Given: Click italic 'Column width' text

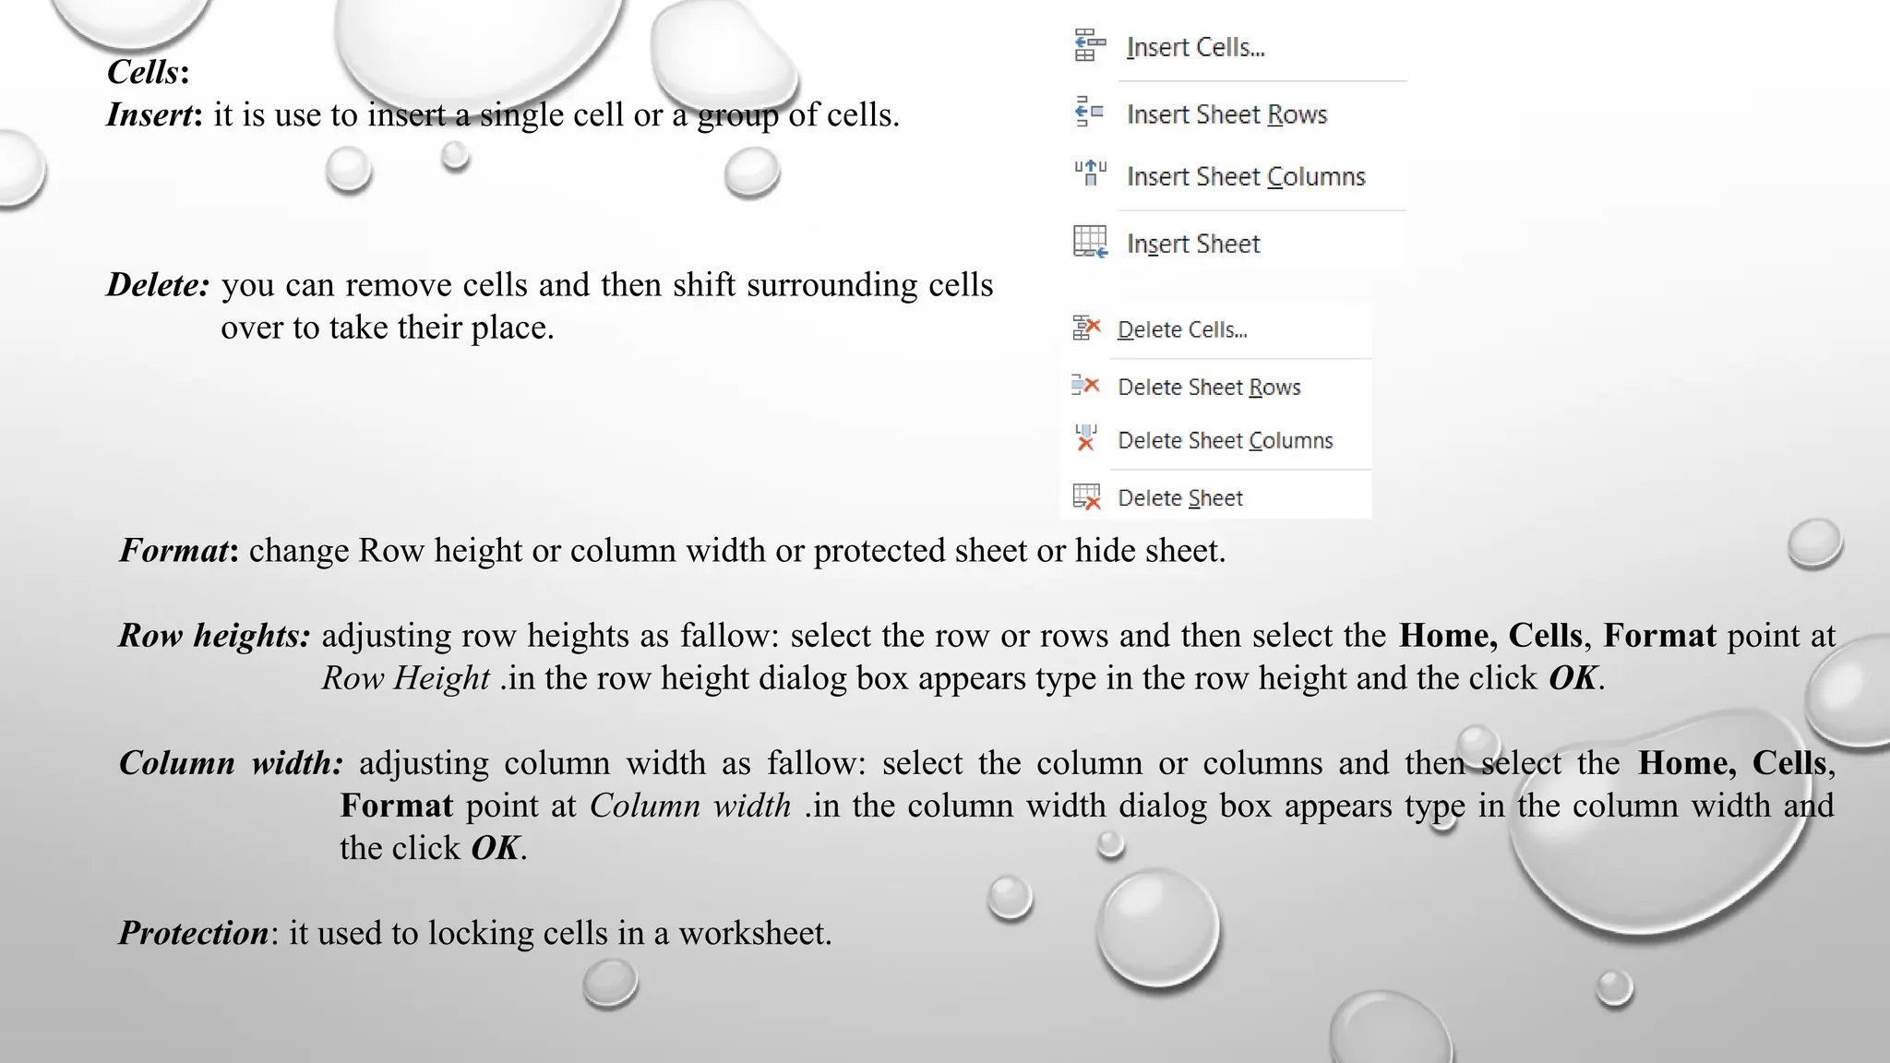Looking at the screenshot, I should pos(690,805).
